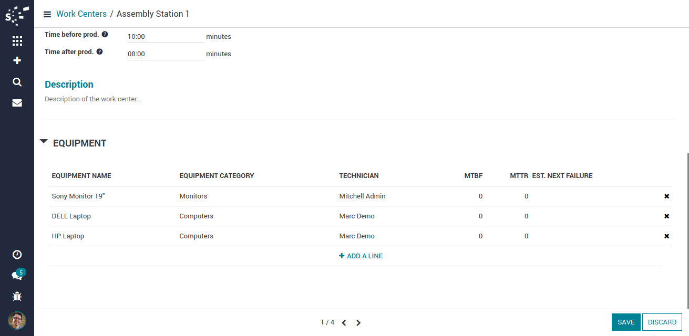Open the clock activities icon
The height and width of the screenshot is (336, 689).
(17, 255)
